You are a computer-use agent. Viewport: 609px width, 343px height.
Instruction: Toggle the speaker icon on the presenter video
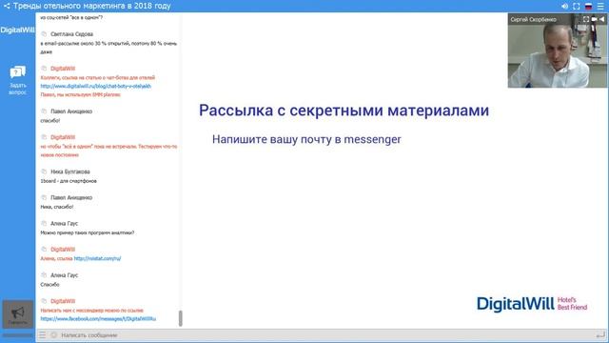tap(601, 19)
